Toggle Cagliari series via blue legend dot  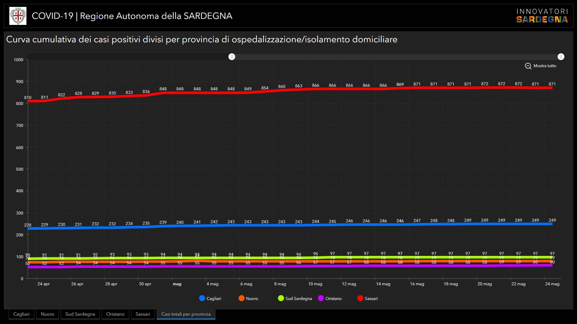202,298
